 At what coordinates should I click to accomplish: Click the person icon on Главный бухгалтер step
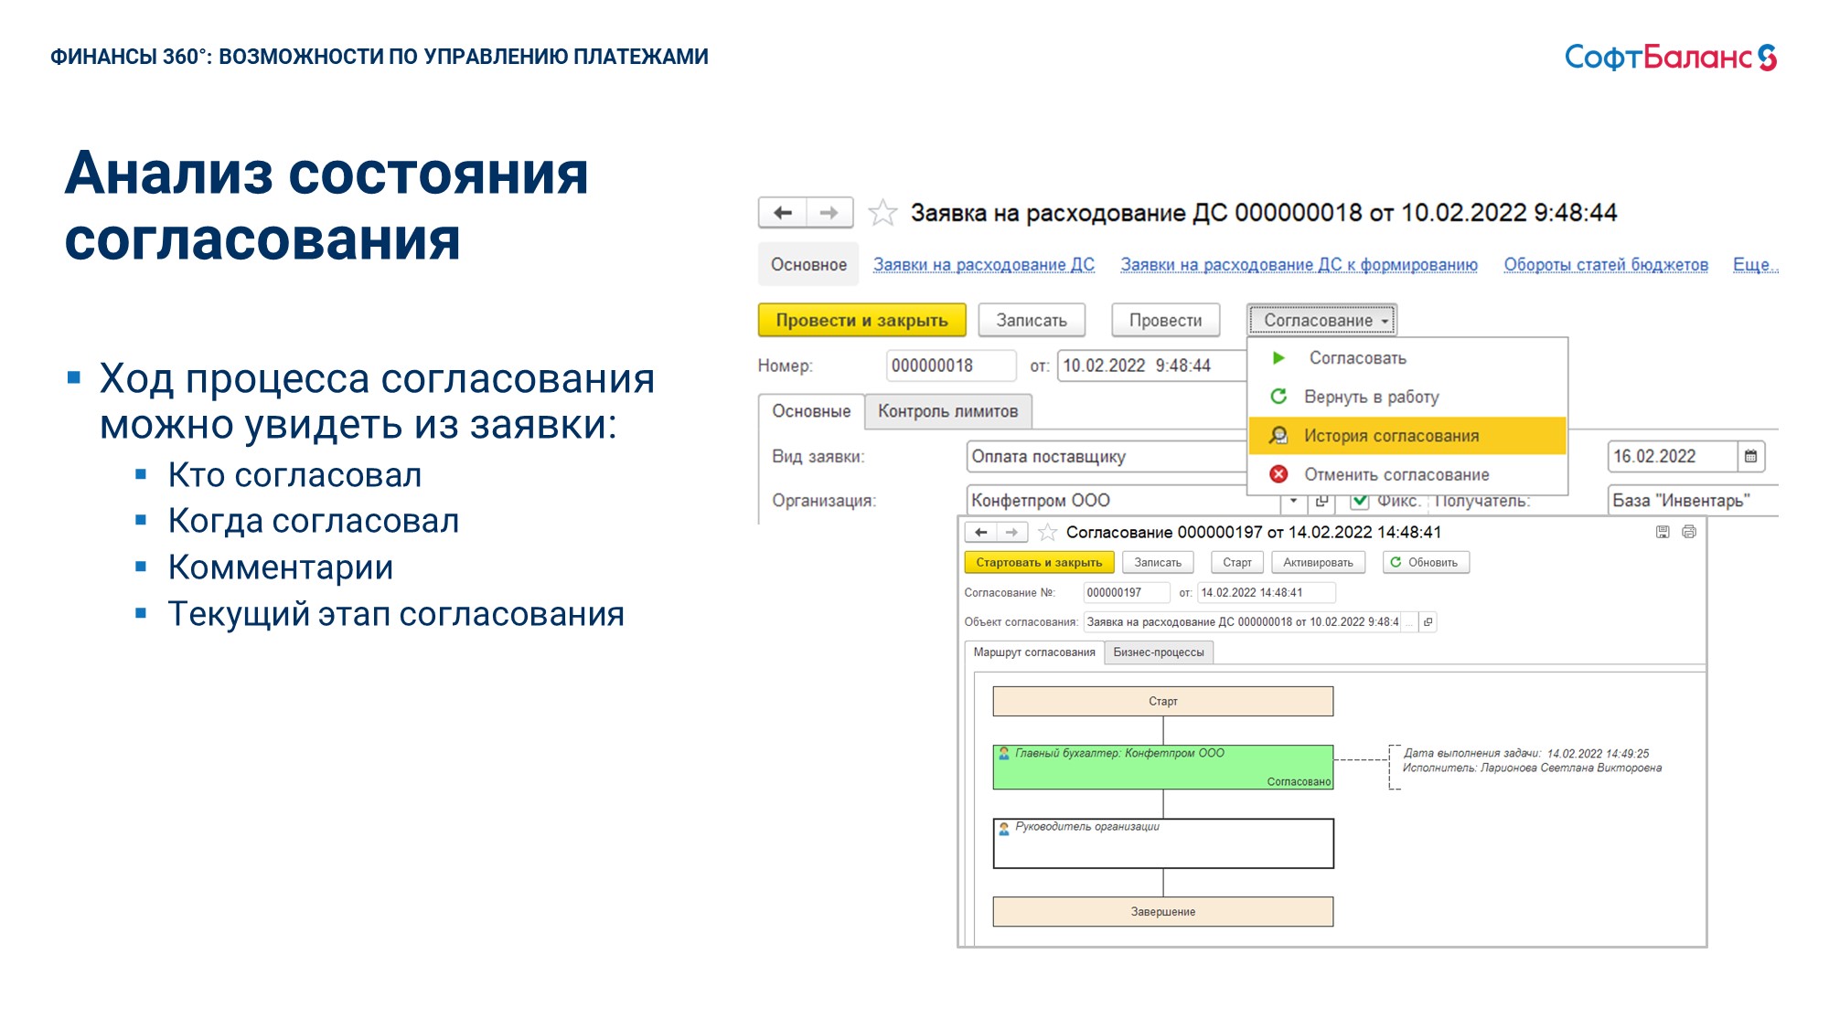pos(1004,754)
